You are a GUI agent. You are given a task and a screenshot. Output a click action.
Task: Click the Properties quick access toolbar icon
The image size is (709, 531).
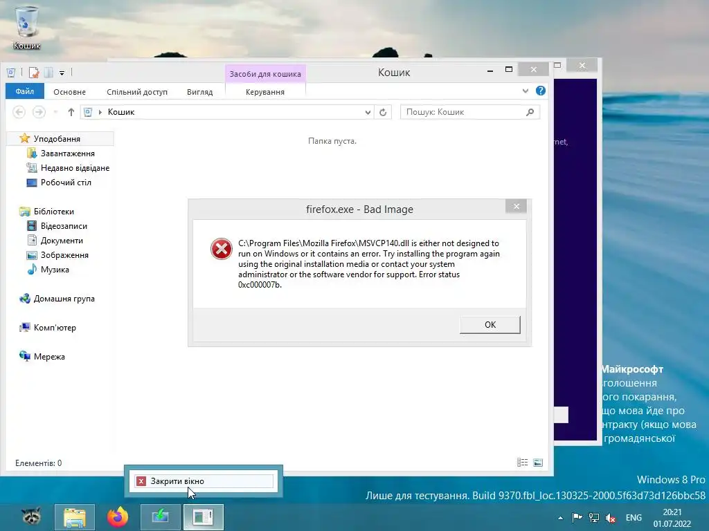(x=34, y=72)
